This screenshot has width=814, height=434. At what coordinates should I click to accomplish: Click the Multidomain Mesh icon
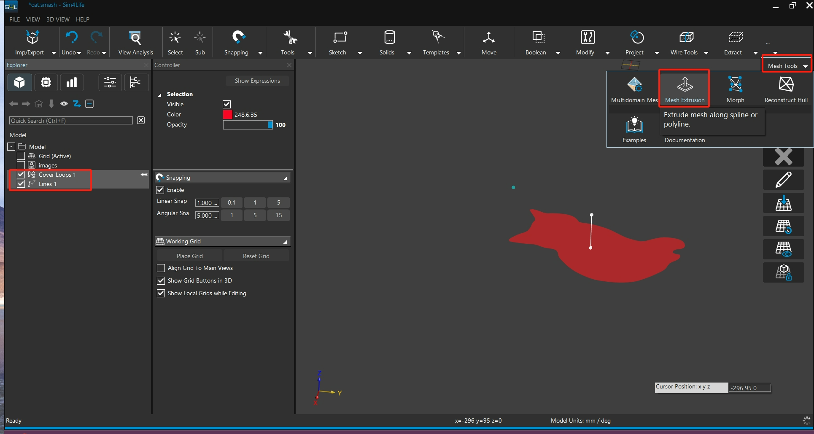(x=634, y=85)
